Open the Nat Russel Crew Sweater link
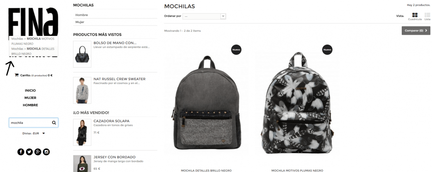The image size is (432, 172). click(119, 79)
